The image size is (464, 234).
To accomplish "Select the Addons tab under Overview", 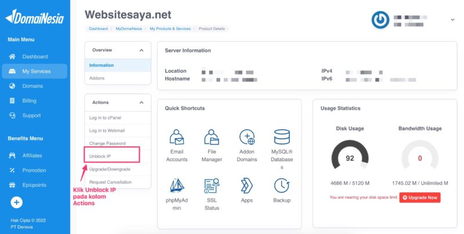I will 97,78.
